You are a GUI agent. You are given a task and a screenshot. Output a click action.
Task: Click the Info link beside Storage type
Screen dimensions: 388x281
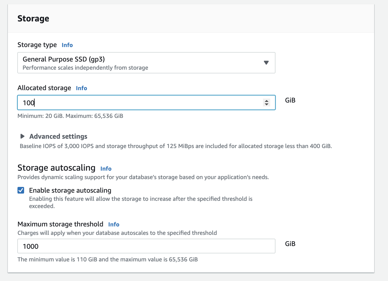(67, 45)
